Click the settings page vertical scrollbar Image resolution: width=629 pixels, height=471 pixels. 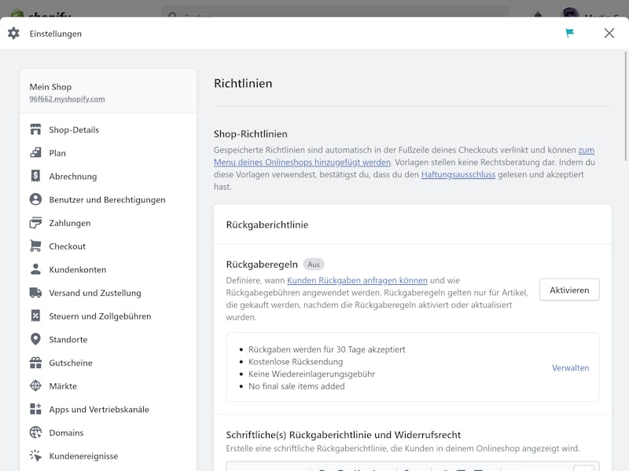(625, 106)
